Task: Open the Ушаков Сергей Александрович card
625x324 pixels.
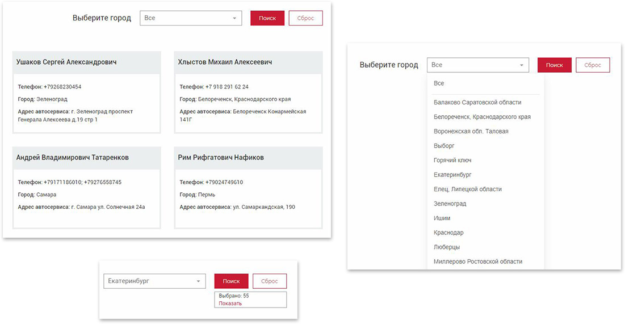Action: tap(66, 62)
